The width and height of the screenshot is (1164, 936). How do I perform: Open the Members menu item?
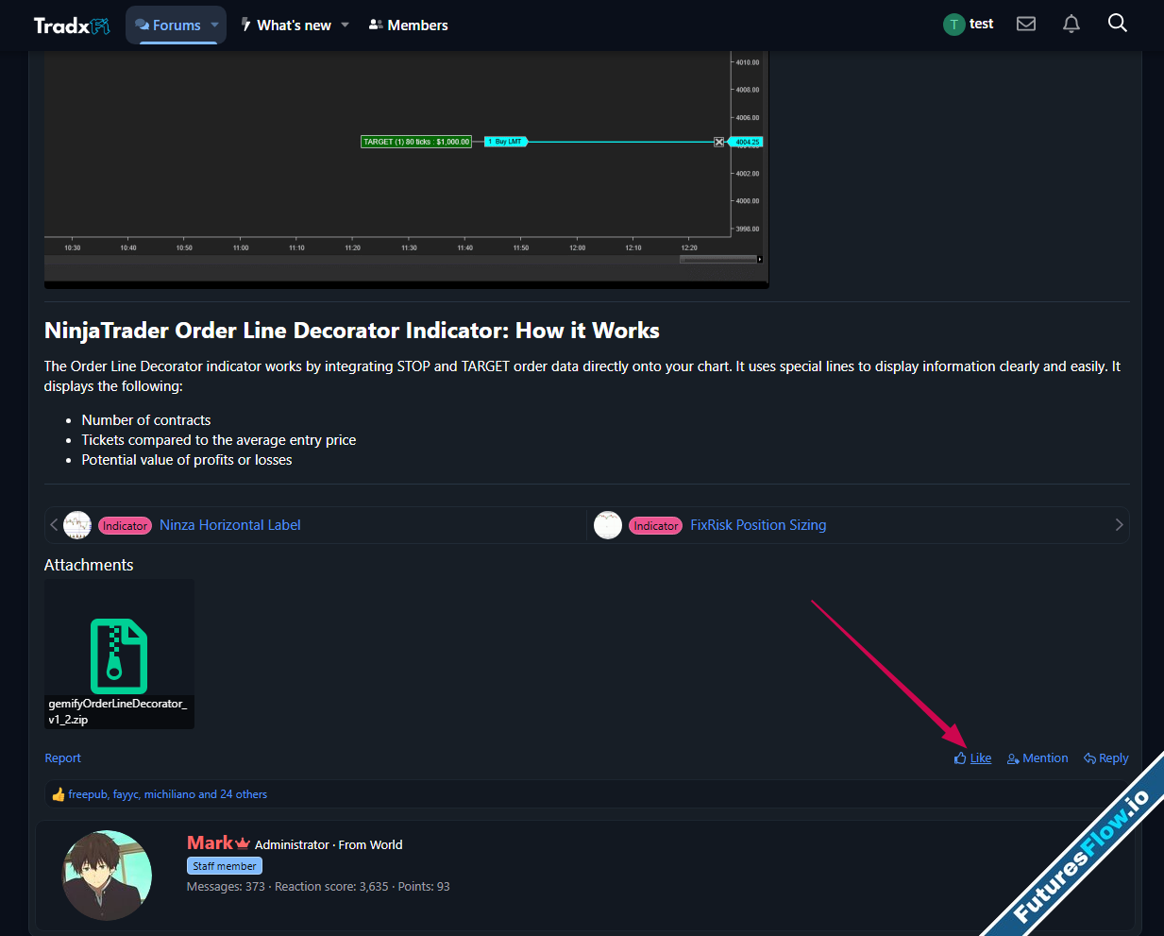click(408, 26)
